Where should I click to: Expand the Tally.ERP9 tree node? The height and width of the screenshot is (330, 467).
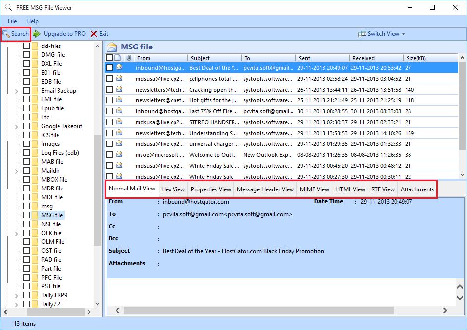(x=17, y=296)
